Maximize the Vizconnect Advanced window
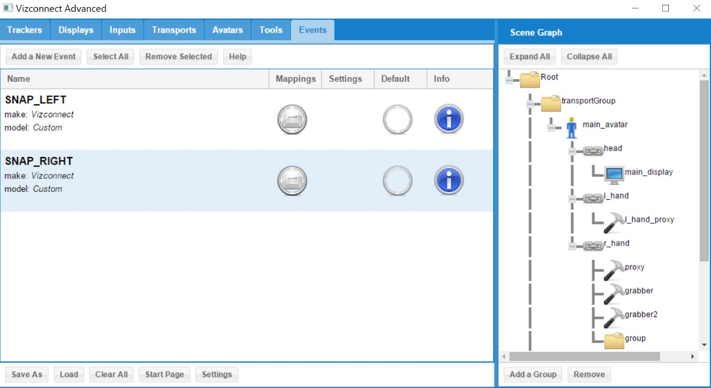This screenshot has height=388, width=711. coord(666,8)
